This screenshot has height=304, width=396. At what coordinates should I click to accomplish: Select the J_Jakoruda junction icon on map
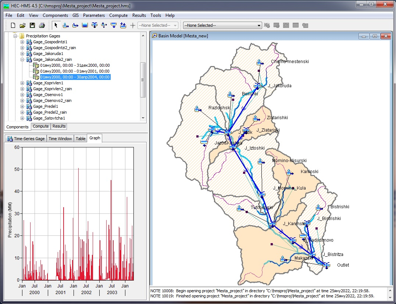257,85
